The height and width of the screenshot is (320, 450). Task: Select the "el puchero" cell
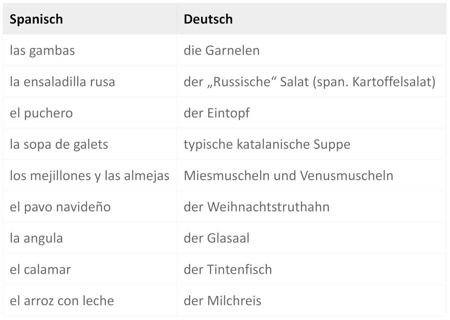click(x=41, y=113)
